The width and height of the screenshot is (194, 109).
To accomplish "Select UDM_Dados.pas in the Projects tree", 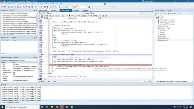I will pyautogui.click(x=164, y=38).
